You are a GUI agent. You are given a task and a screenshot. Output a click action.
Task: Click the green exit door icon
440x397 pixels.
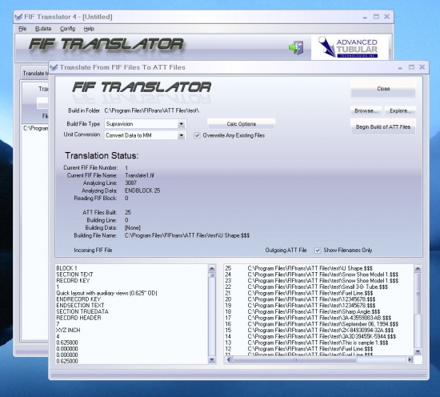(x=296, y=47)
